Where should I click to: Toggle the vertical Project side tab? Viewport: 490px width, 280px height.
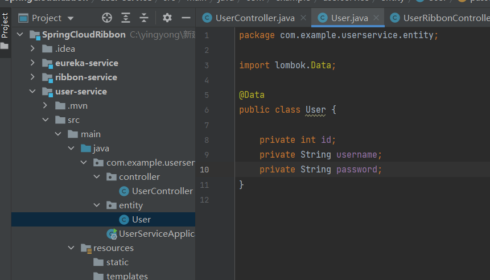5,26
